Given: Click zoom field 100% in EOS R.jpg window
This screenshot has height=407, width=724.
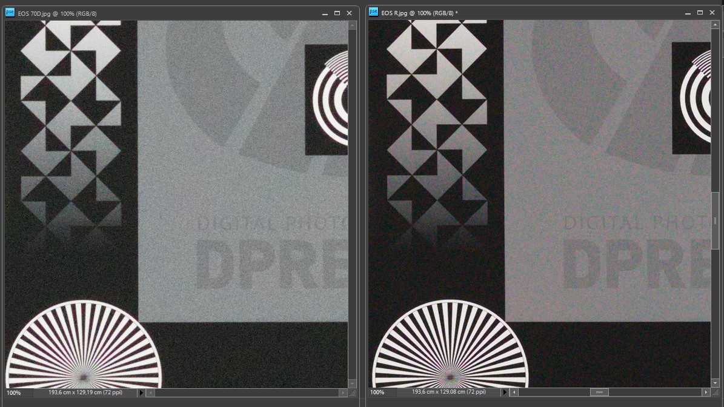Looking at the screenshot, I should (382, 392).
